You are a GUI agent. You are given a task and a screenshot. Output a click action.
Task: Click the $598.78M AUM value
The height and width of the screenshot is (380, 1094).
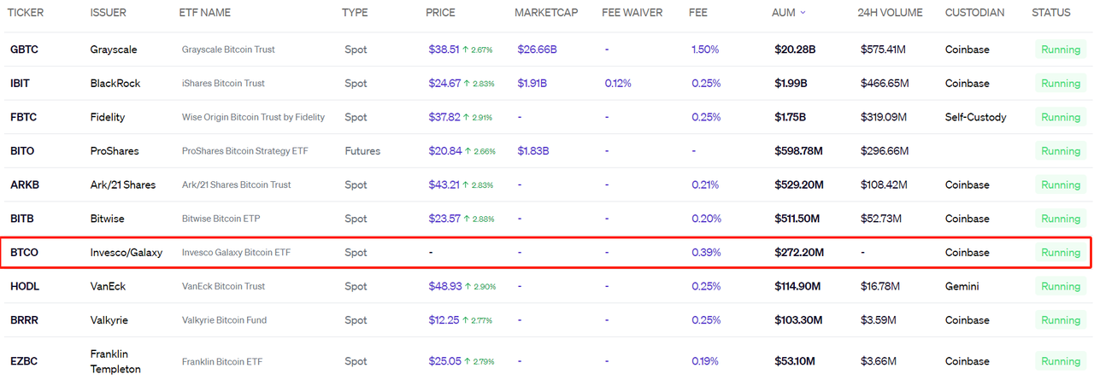(x=798, y=151)
